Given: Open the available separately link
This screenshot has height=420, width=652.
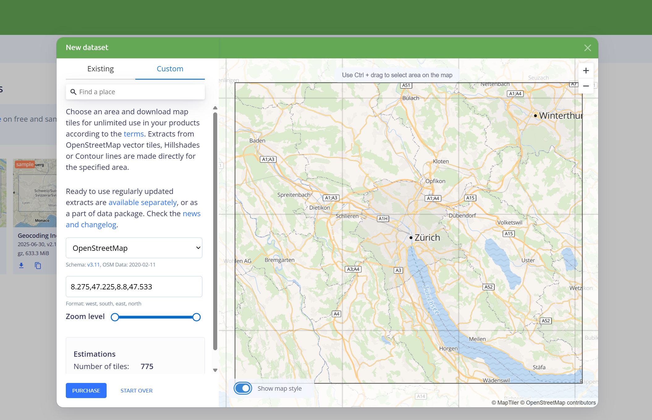Looking at the screenshot, I should (x=142, y=203).
